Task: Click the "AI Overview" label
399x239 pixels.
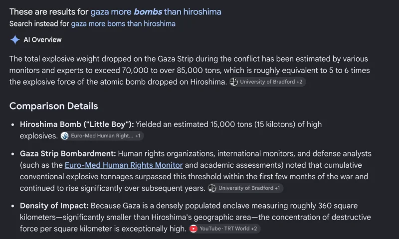Action: tap(42, 40)
